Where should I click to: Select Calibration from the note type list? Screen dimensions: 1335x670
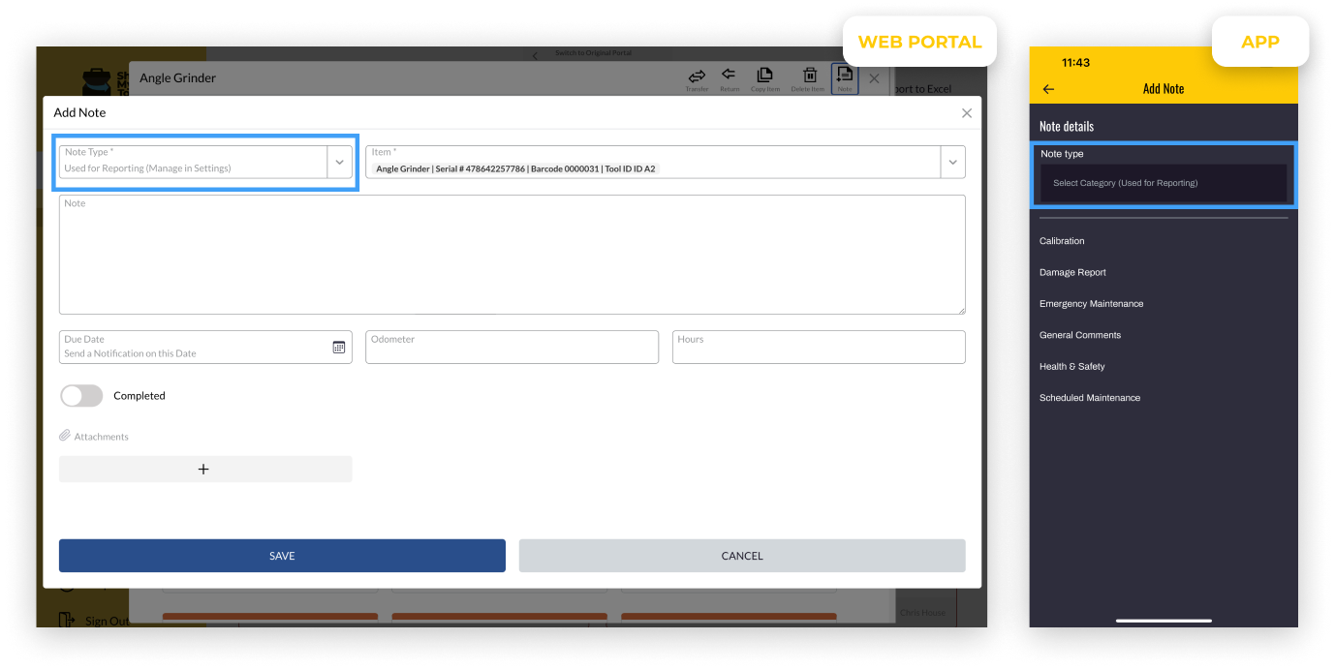(1062, 241)
